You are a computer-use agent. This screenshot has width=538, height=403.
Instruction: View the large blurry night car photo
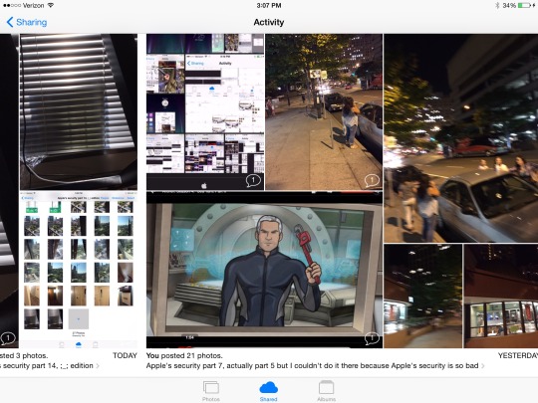[461, 138]
